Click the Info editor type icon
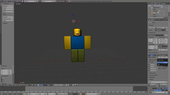 [2, 1]
